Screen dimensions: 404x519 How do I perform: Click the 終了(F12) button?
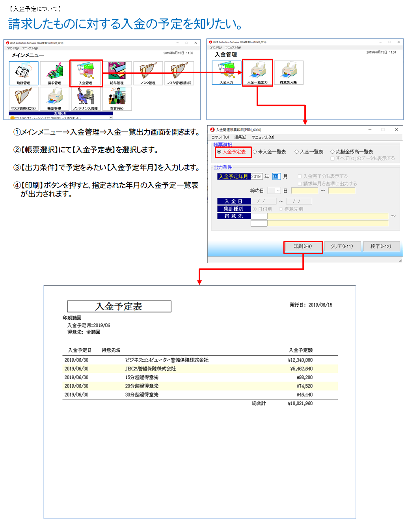381,246
